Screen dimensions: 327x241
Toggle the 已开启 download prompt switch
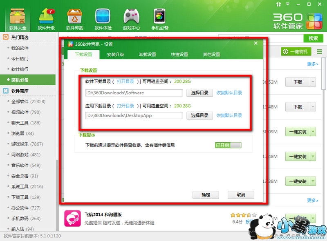[228, 145]
